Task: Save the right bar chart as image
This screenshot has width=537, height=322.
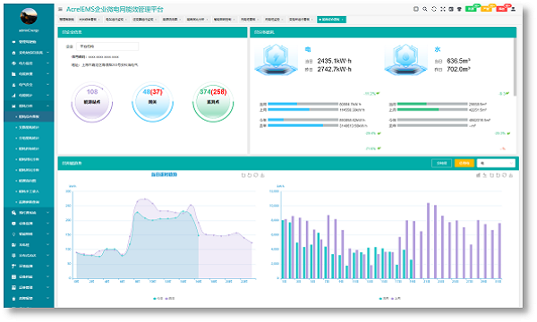Action: [x=511, y=175]
